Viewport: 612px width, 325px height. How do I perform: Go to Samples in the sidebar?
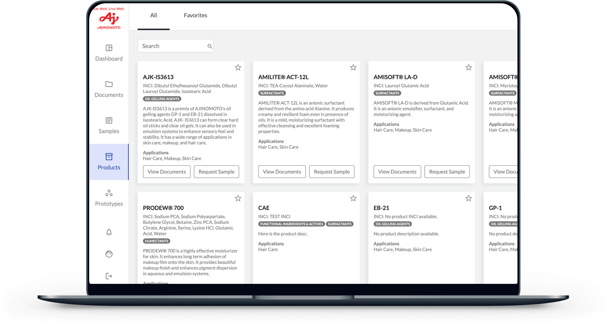(109, 126)
